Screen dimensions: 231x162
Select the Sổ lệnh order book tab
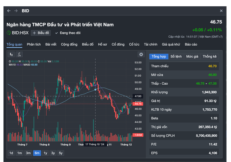[176, 56]
